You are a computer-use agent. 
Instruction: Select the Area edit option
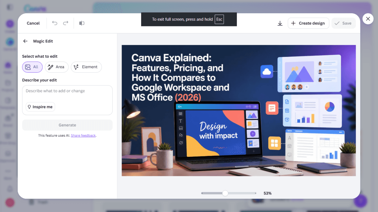(x=56, y=67)
